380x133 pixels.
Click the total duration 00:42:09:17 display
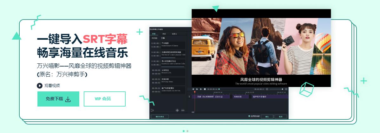259,89
